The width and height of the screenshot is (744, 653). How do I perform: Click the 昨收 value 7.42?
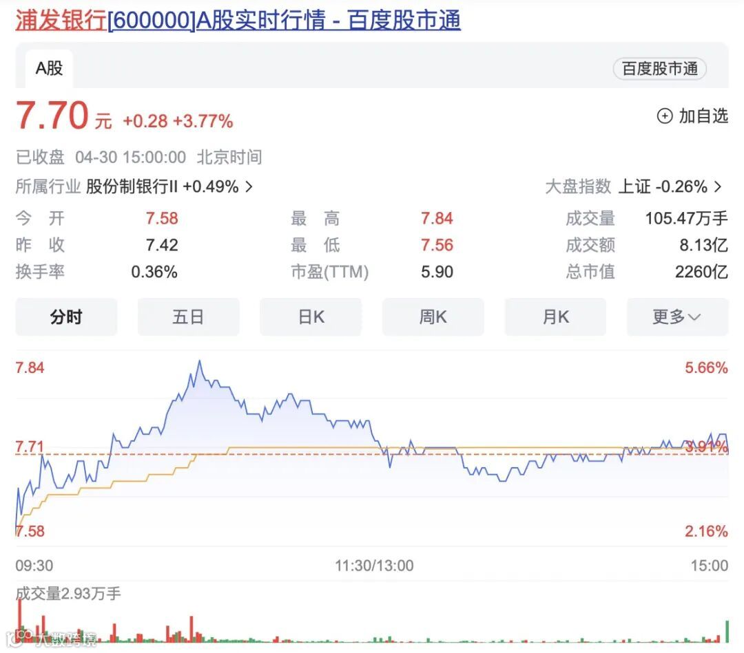(162, 245)
